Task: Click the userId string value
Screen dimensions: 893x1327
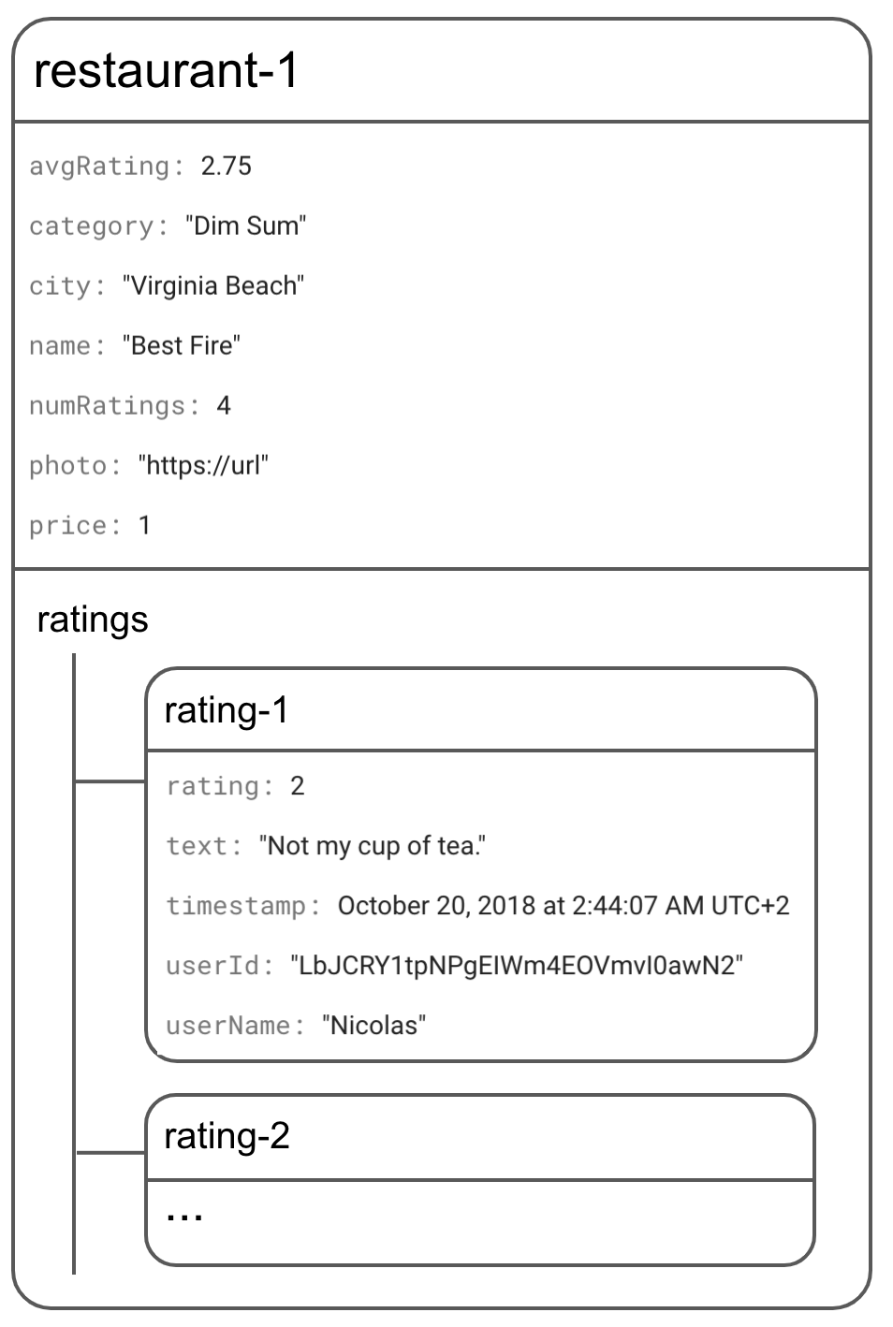Action: coord(517,966)
